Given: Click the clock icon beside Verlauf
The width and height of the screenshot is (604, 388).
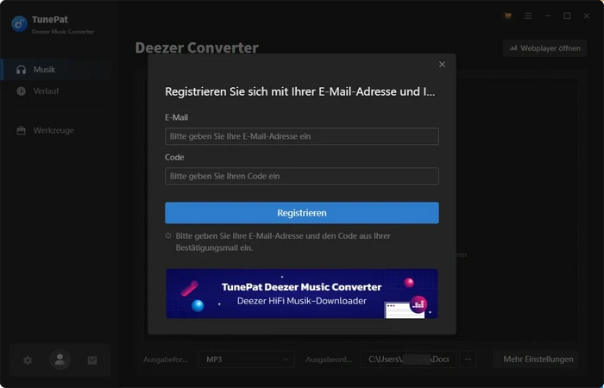Looking at the screenshot, I should pos(22,91).
